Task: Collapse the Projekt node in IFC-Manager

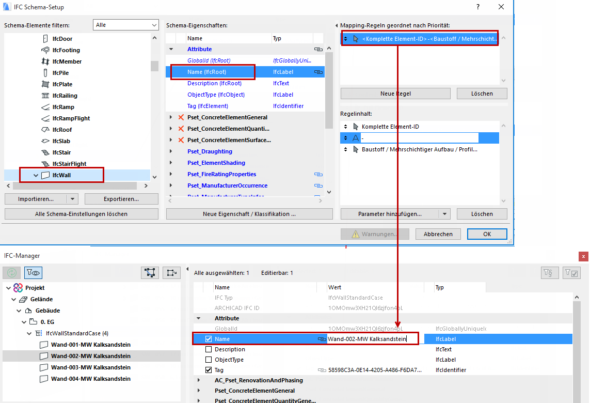Action: 8,288
